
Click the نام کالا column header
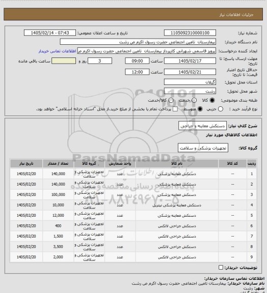[177, 163]
